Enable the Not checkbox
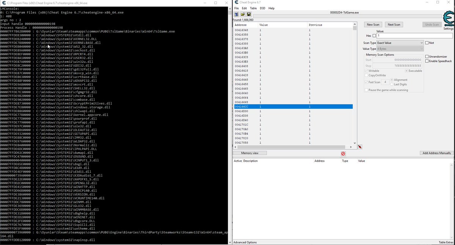This screenshot has width=455, height=245. [x=427, y=43]
